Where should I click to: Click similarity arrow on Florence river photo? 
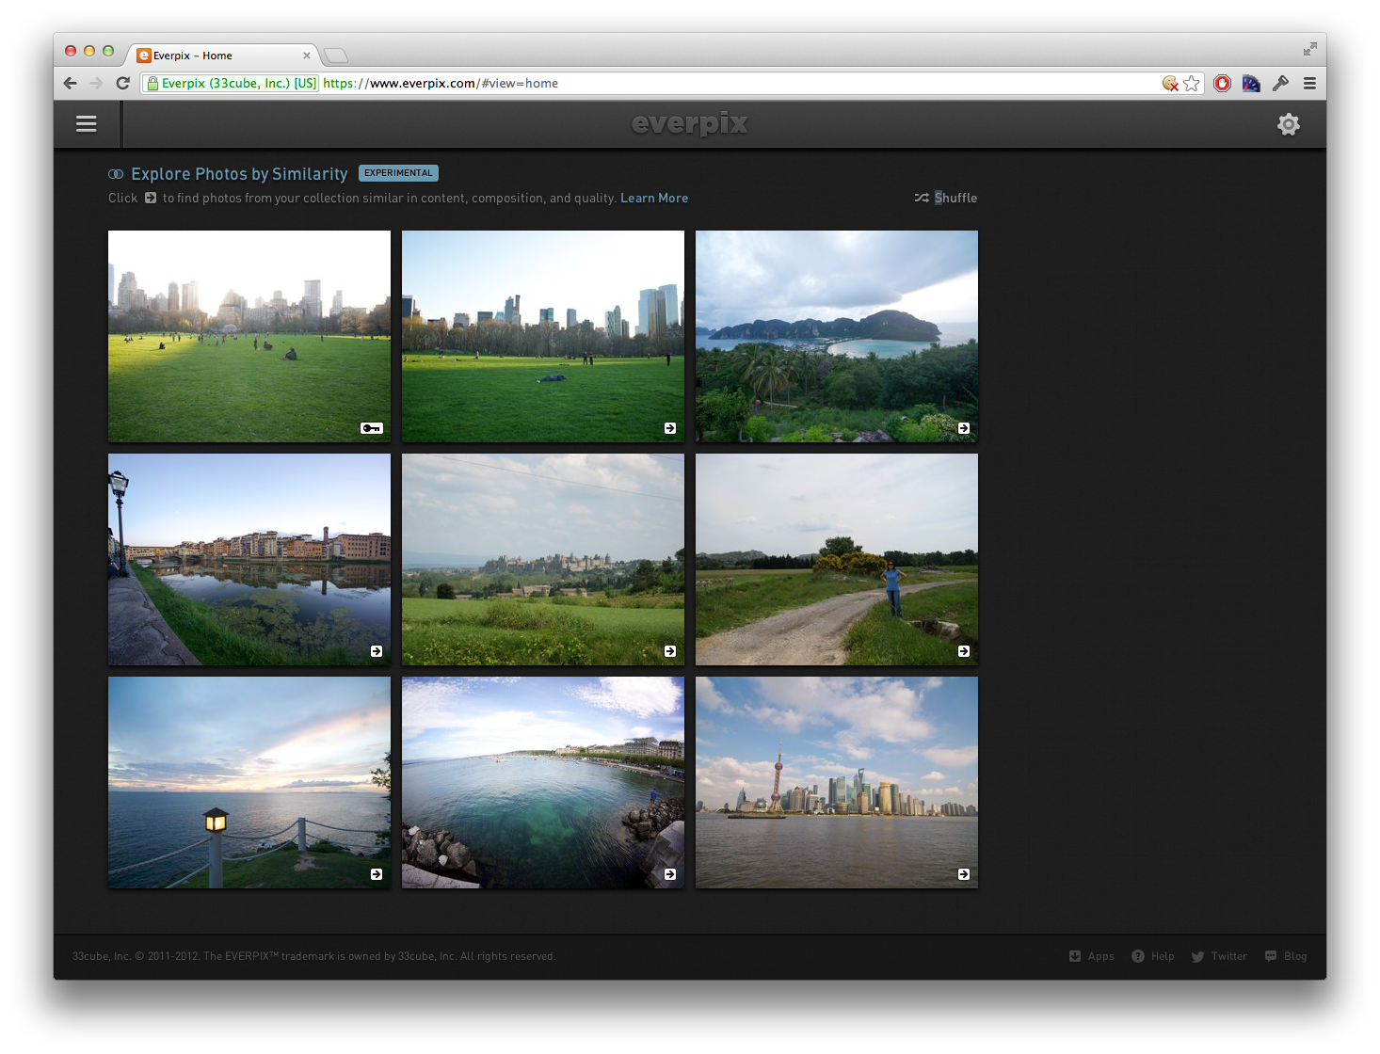coord(377,651)
